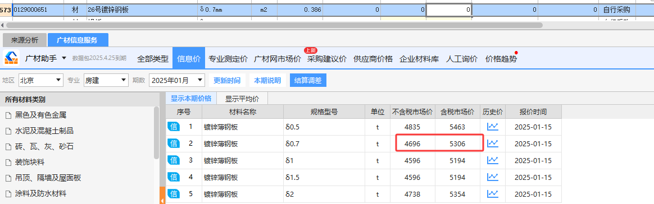Open the 广材助手 dropdown menu

pos(64,58)
